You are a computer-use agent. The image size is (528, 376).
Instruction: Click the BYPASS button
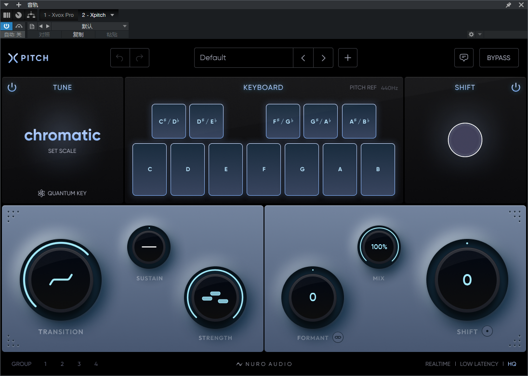(499, 58)
